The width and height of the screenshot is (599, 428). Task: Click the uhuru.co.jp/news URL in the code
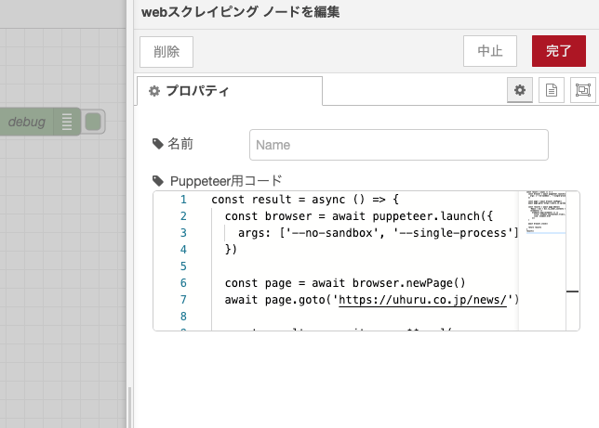pos(422,300)
